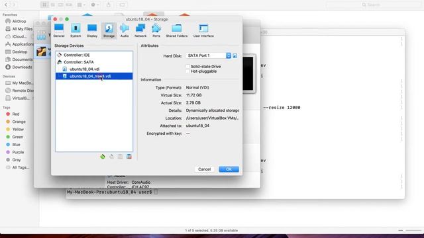
Task: Click the remove attachment icon
Action: point(129,157)
